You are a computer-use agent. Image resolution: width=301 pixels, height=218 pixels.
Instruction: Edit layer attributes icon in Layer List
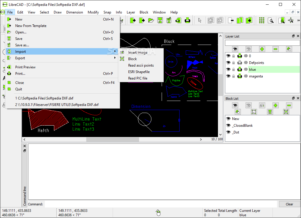(x=289, y=49)
